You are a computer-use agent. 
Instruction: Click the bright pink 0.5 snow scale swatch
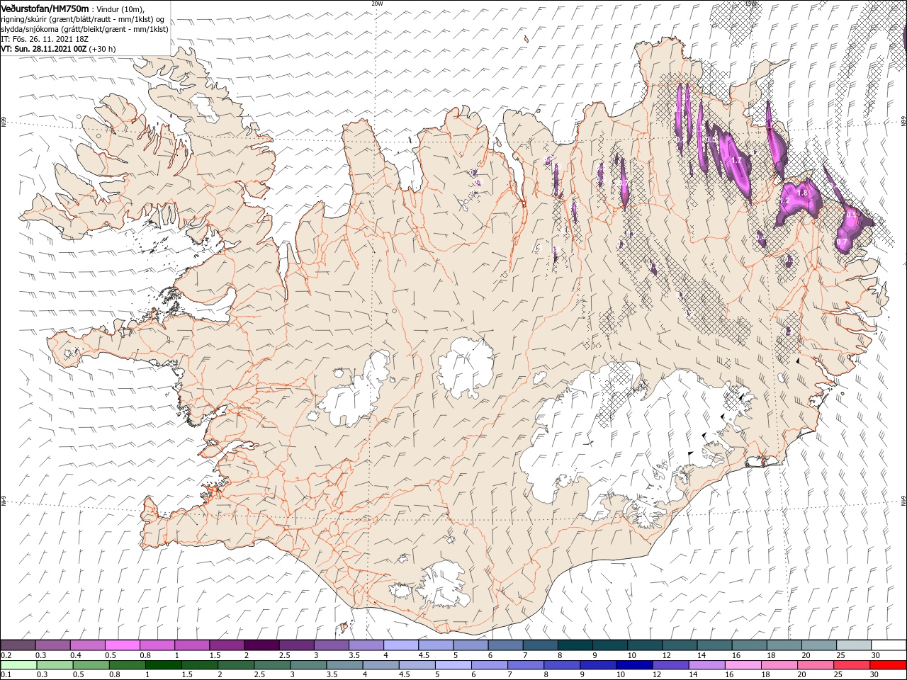coord(123,645)
